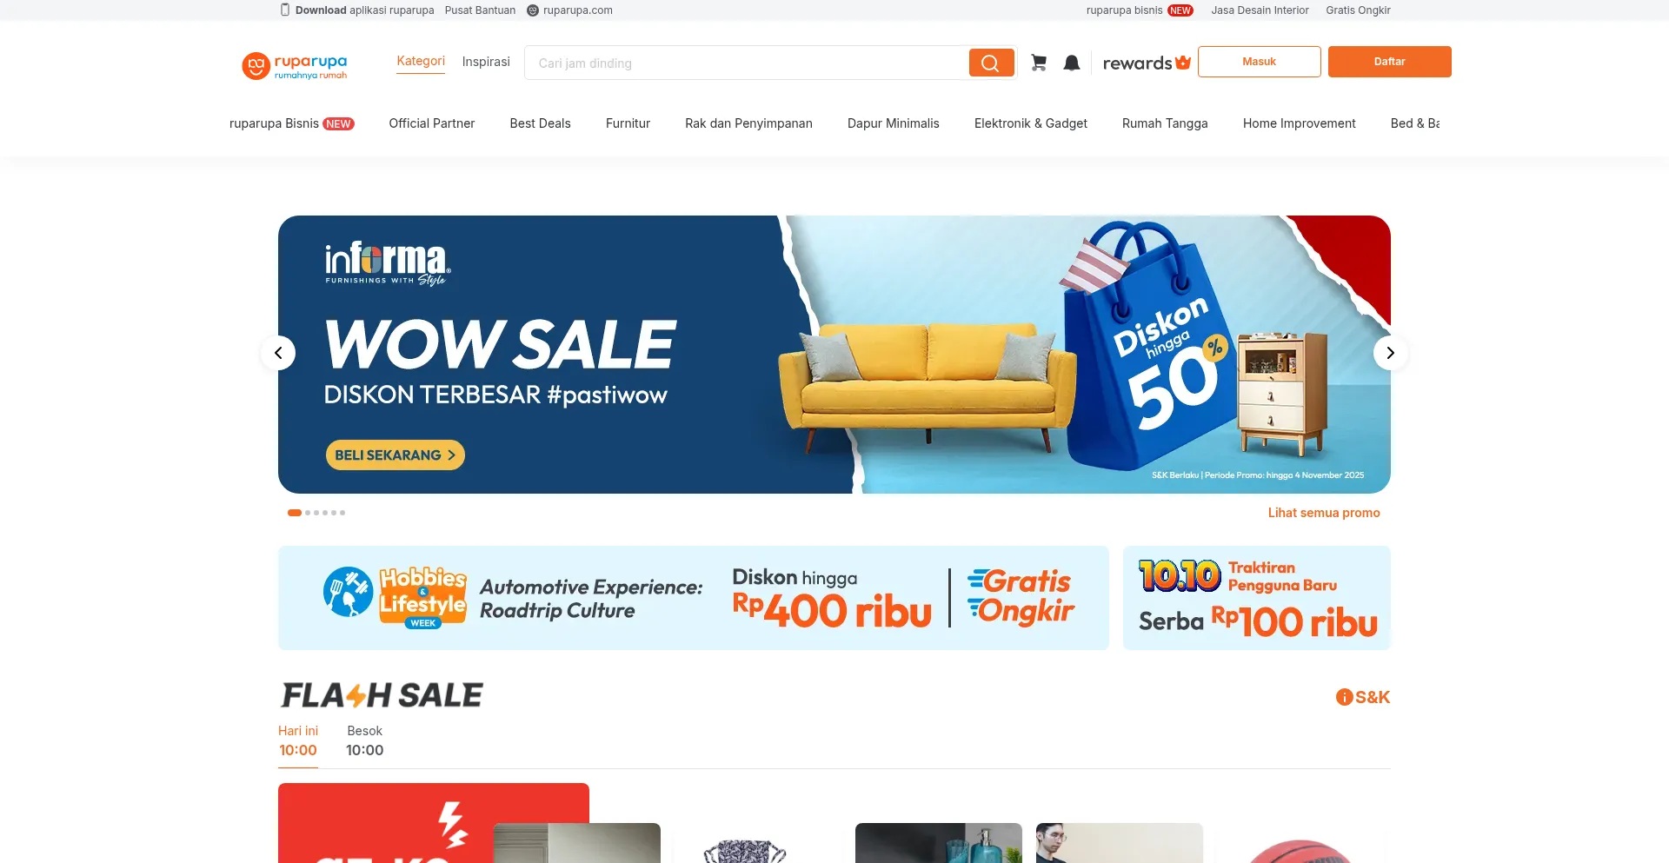
Task: Click the BELI SEKARANG banner button
Action: 396,455
